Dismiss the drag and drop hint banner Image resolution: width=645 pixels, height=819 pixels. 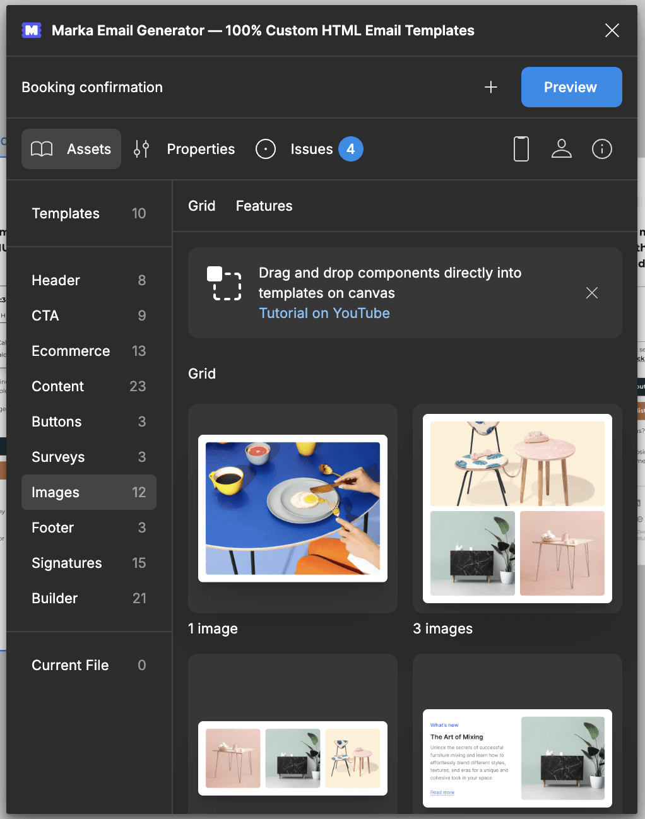tap(592, 293)
